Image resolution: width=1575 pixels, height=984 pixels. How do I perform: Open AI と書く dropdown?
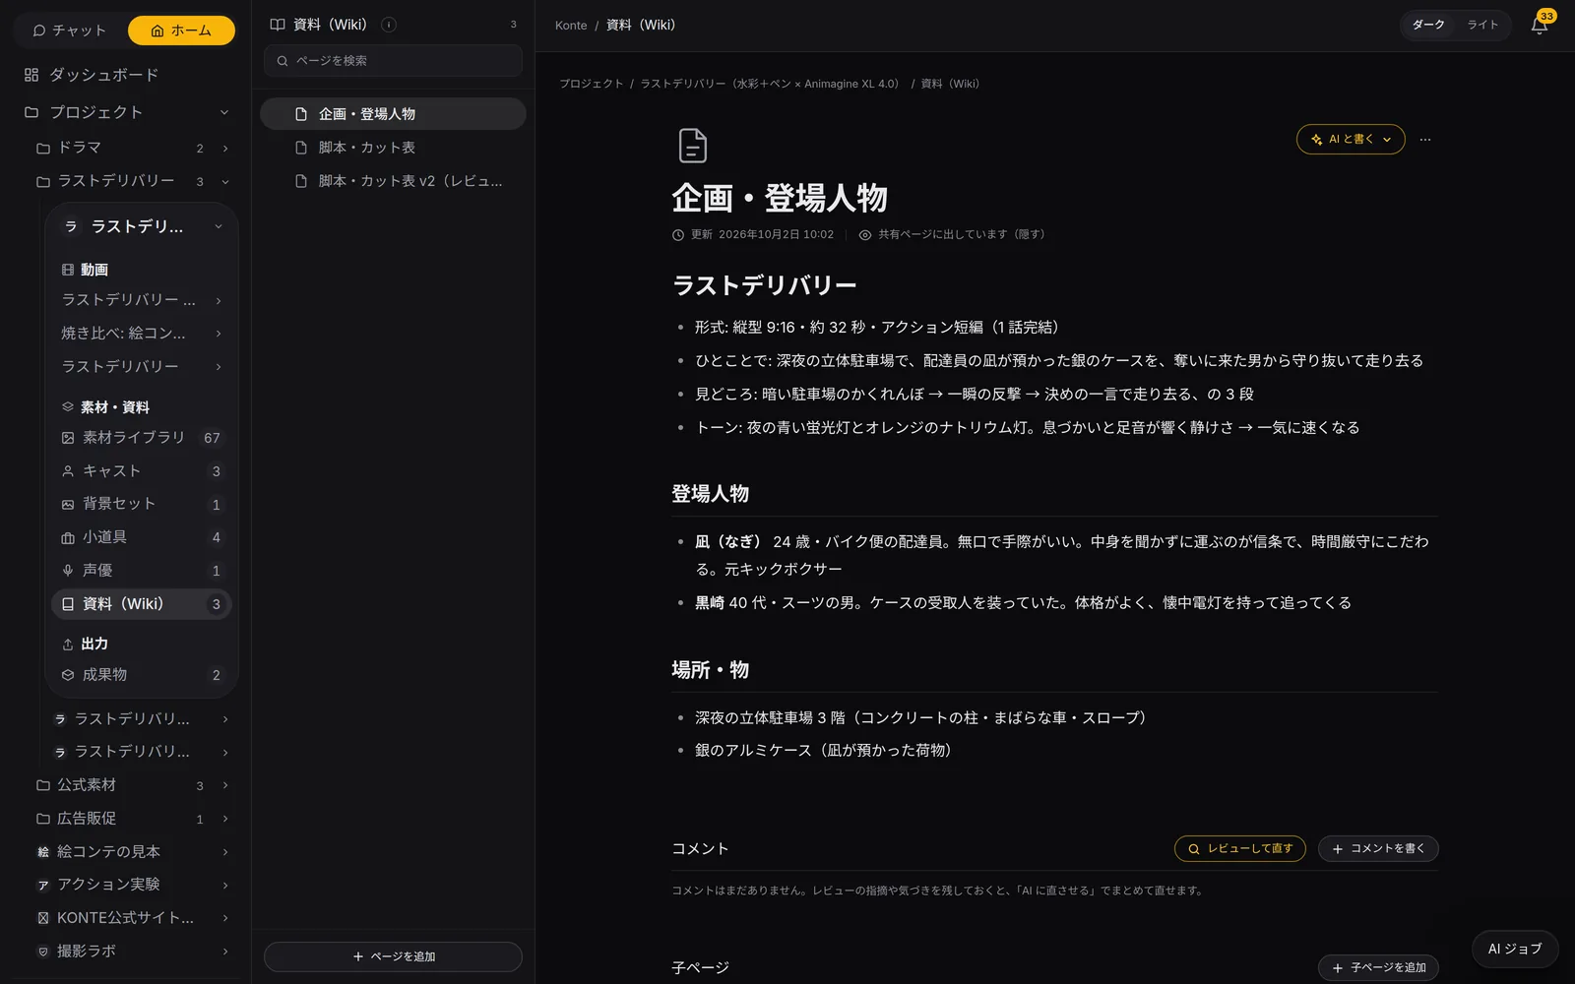pyautogui.click(x=1351, y=140)
